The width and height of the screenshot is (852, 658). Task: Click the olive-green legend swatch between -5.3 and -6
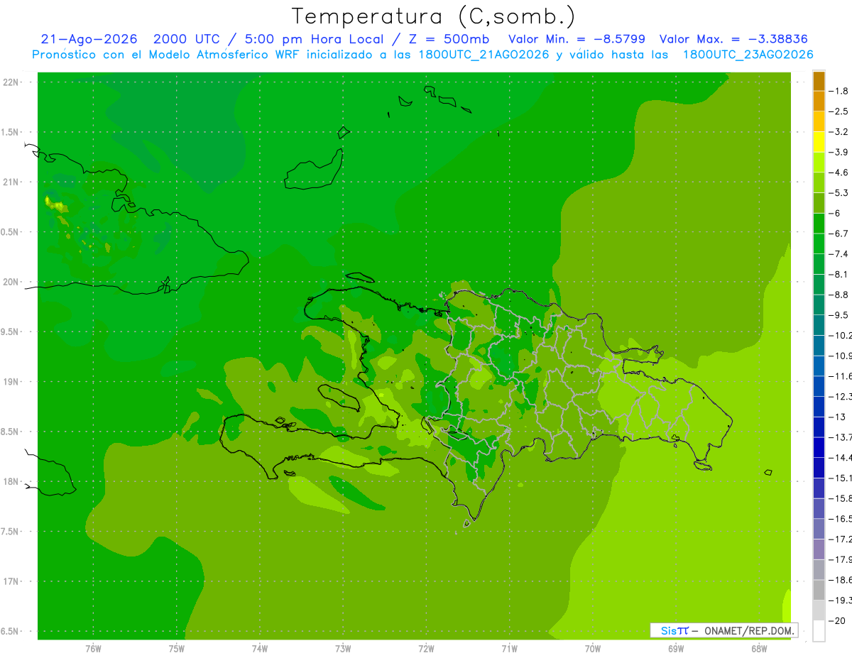click(x=819, y=203)
